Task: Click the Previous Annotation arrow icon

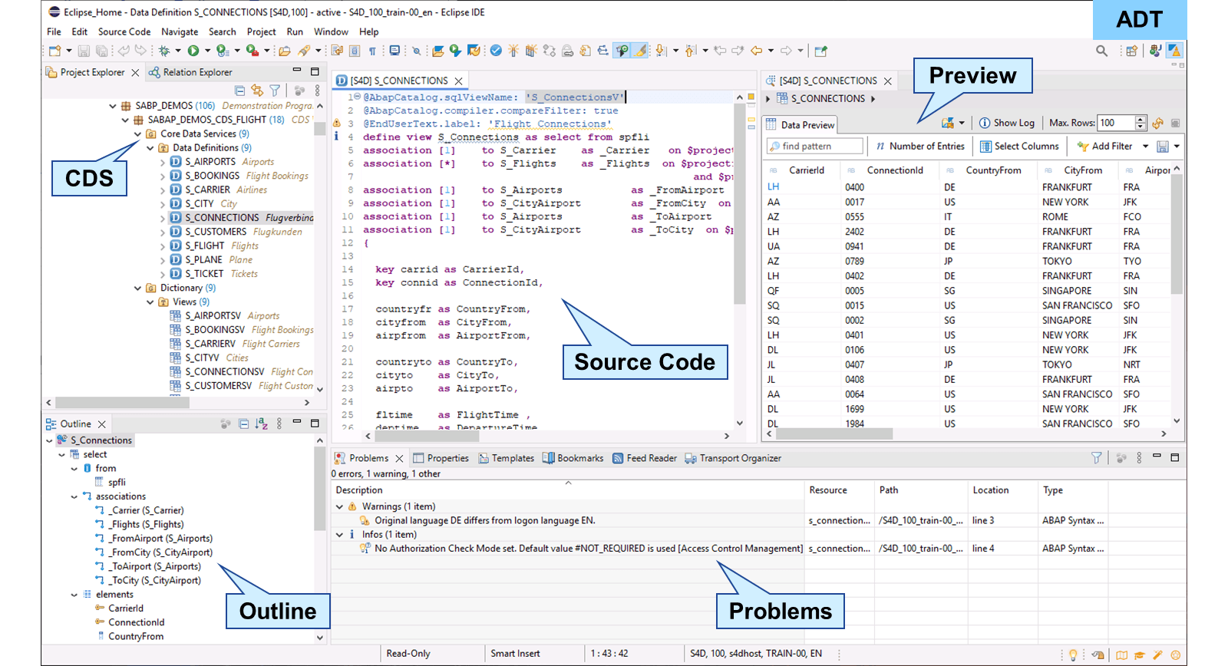Action: pos(691,51)
